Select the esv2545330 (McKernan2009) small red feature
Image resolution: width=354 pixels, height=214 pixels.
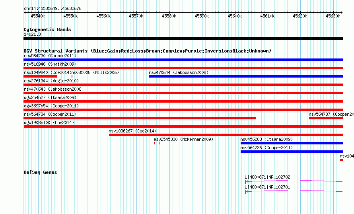pyautogui.click(x=157, y=143)
